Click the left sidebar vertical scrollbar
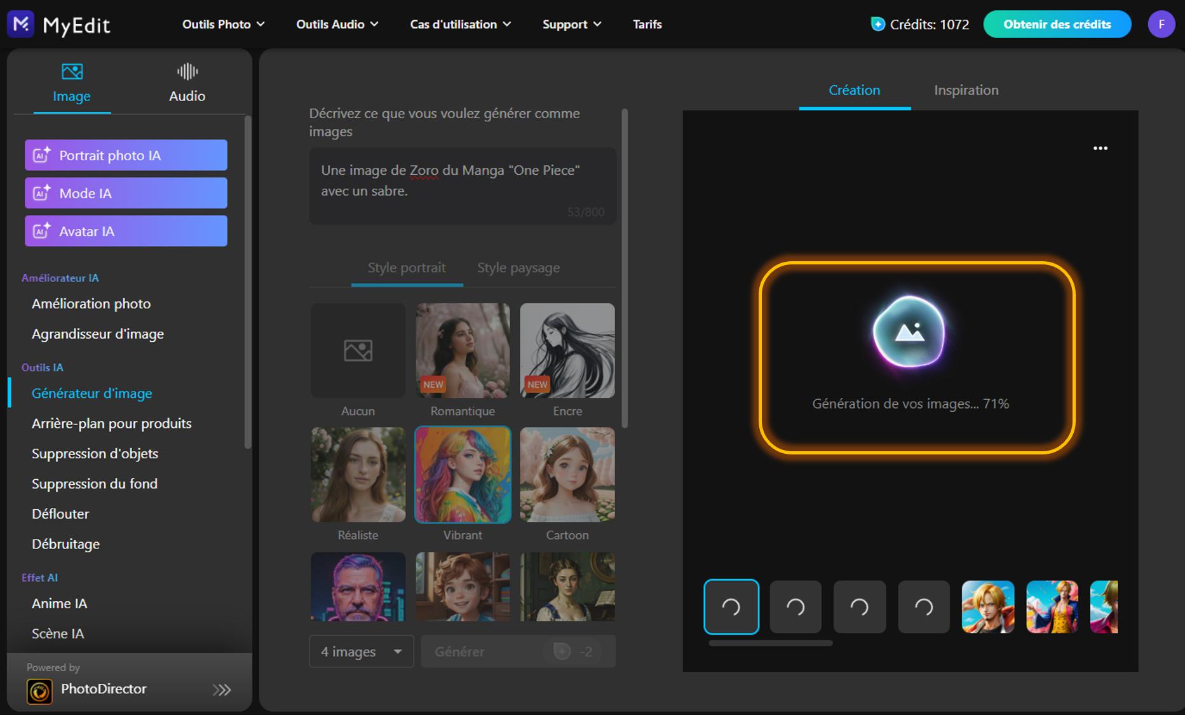 [x=248, y=282]
